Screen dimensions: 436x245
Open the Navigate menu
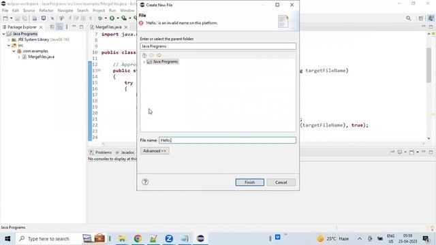coord(65,11)
